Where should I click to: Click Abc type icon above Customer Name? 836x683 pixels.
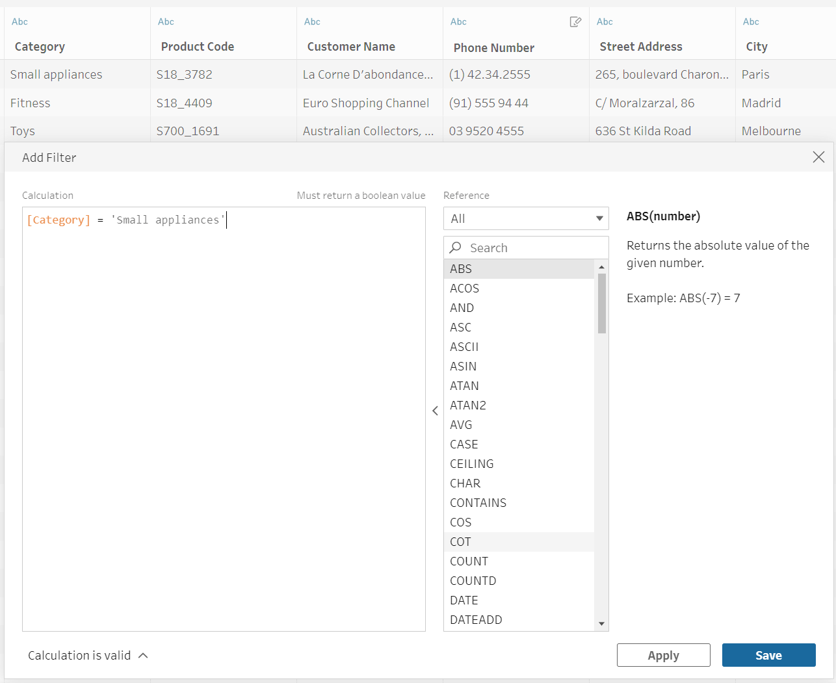(312, 21)
